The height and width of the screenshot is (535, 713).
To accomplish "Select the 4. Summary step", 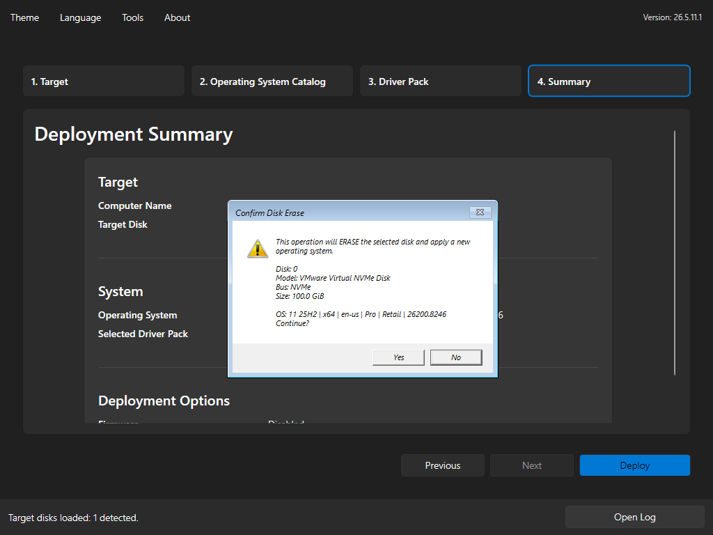I will 609,81.
